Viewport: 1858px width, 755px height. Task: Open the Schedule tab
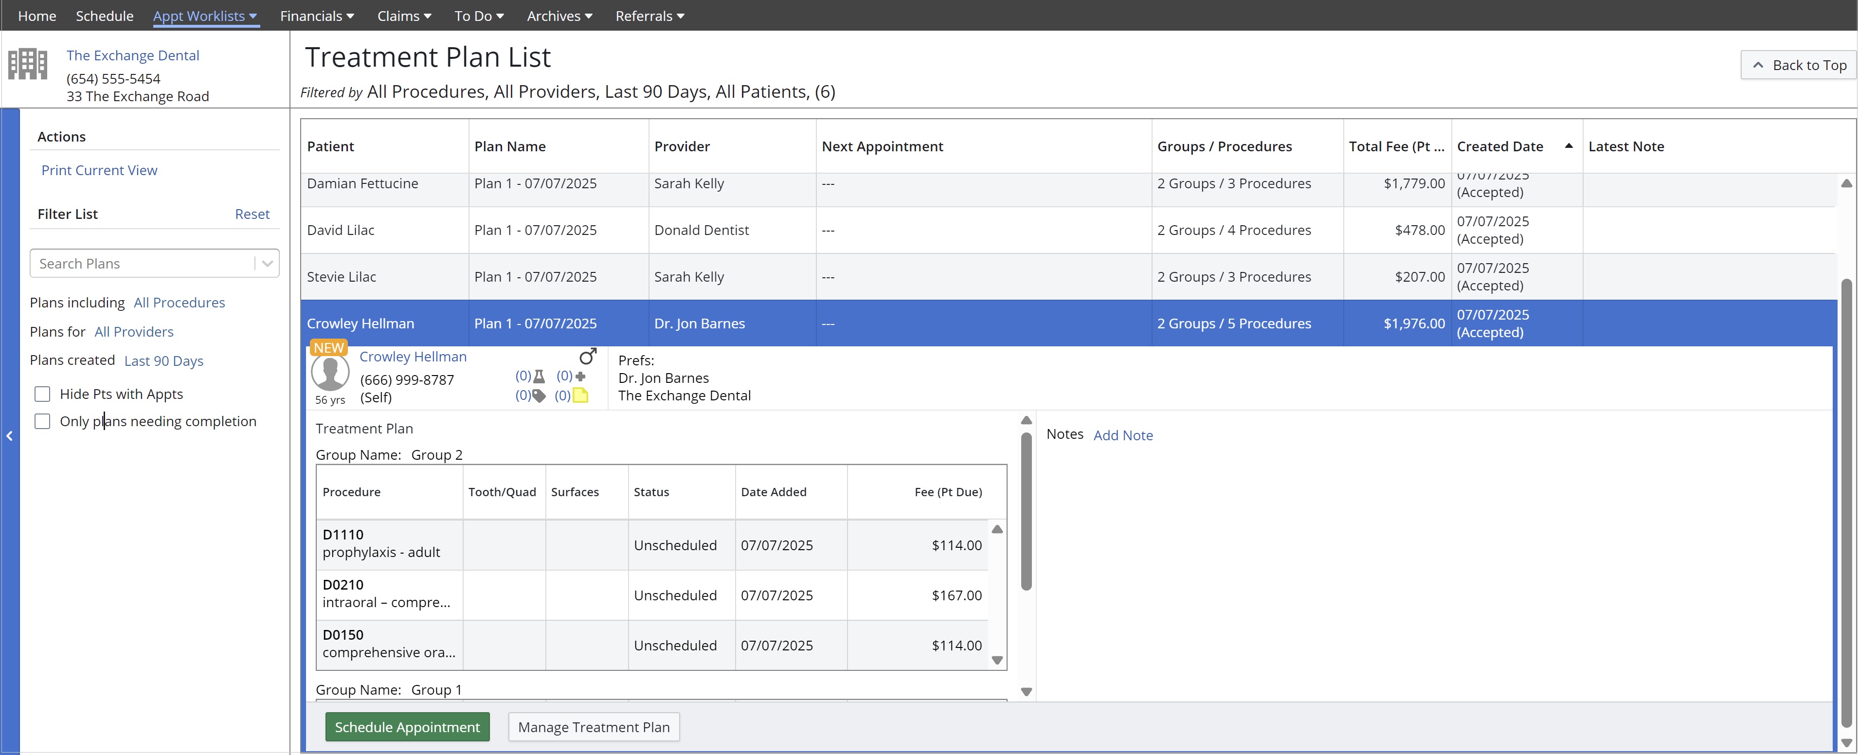coord(105,16)
